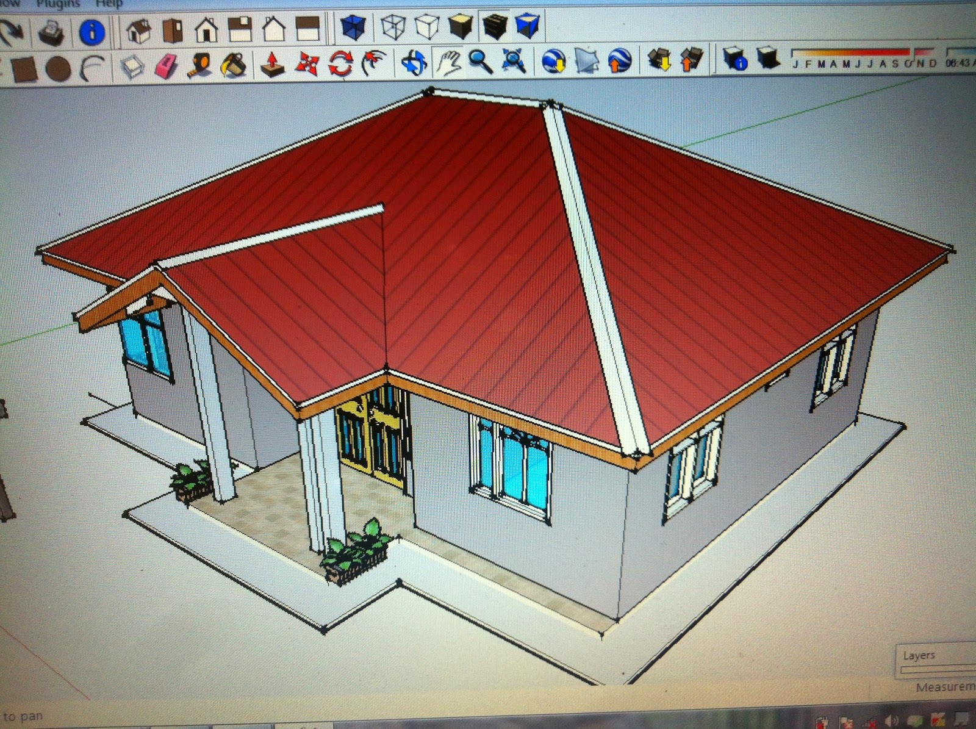The height and width of the screenshot is (729, 976).
Task: Select Shaded With Textures style
Action: [495, 26]
